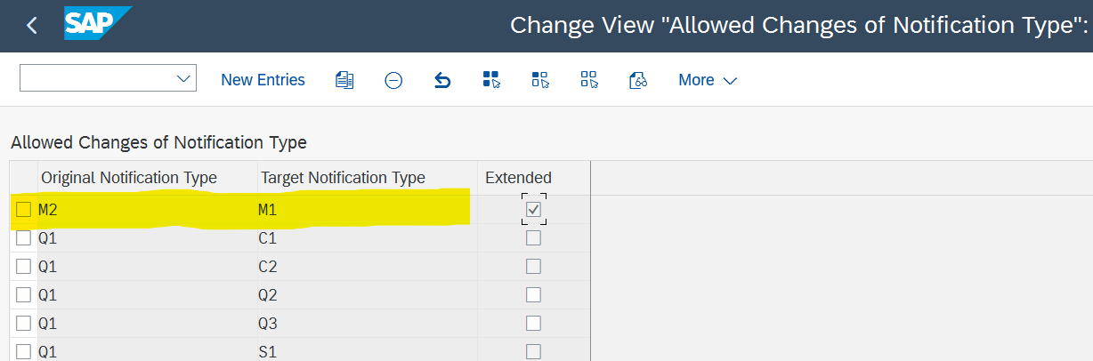Click the target cell containing S1
The width and height of the screenshot is (1093, 361).
click(268, 351)
